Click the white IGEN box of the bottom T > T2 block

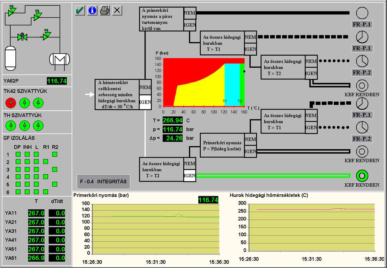190,175
